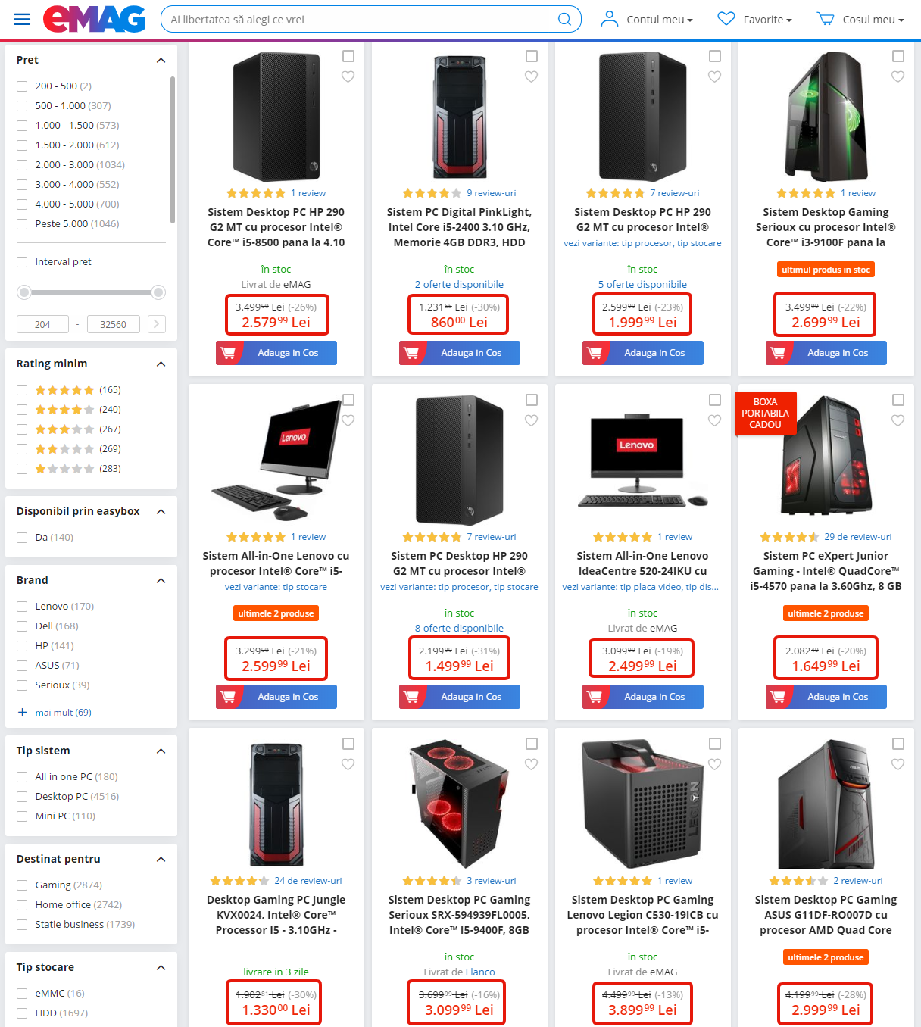Favorite the Serioux Gaming i3-9100F desktop
The image size is (921, 1027).
click(x=898, y=76)
